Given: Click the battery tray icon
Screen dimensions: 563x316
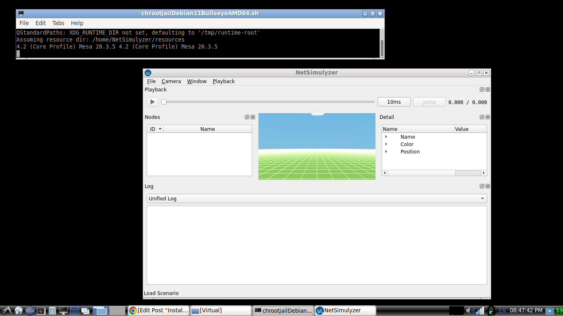Looking at the screenshot, I should point(491,311).
